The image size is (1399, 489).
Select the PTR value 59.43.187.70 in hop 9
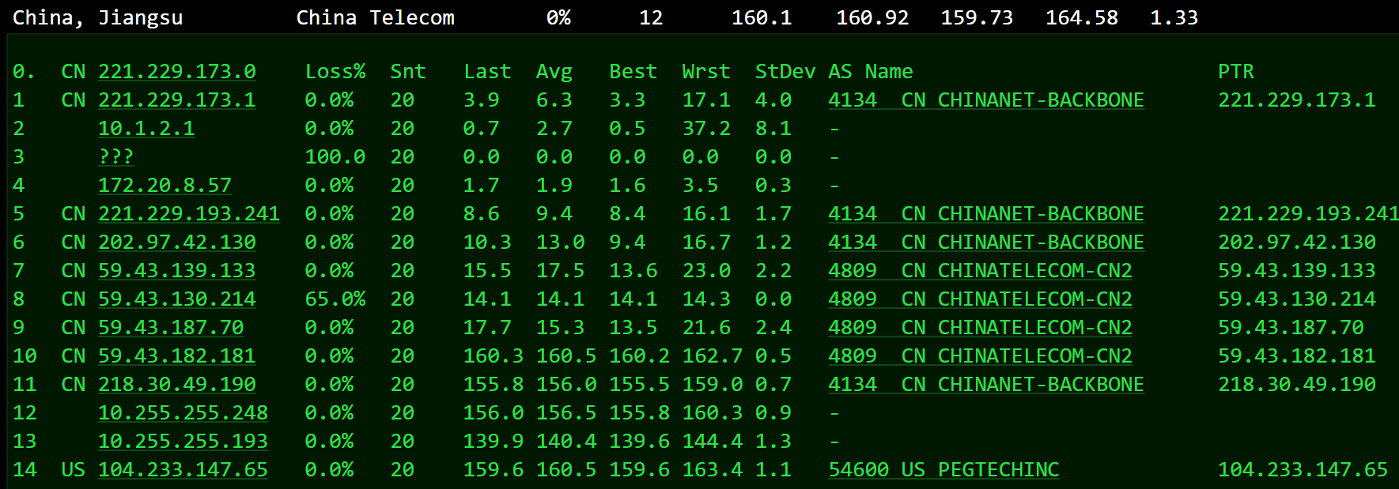pos(1291,328)
